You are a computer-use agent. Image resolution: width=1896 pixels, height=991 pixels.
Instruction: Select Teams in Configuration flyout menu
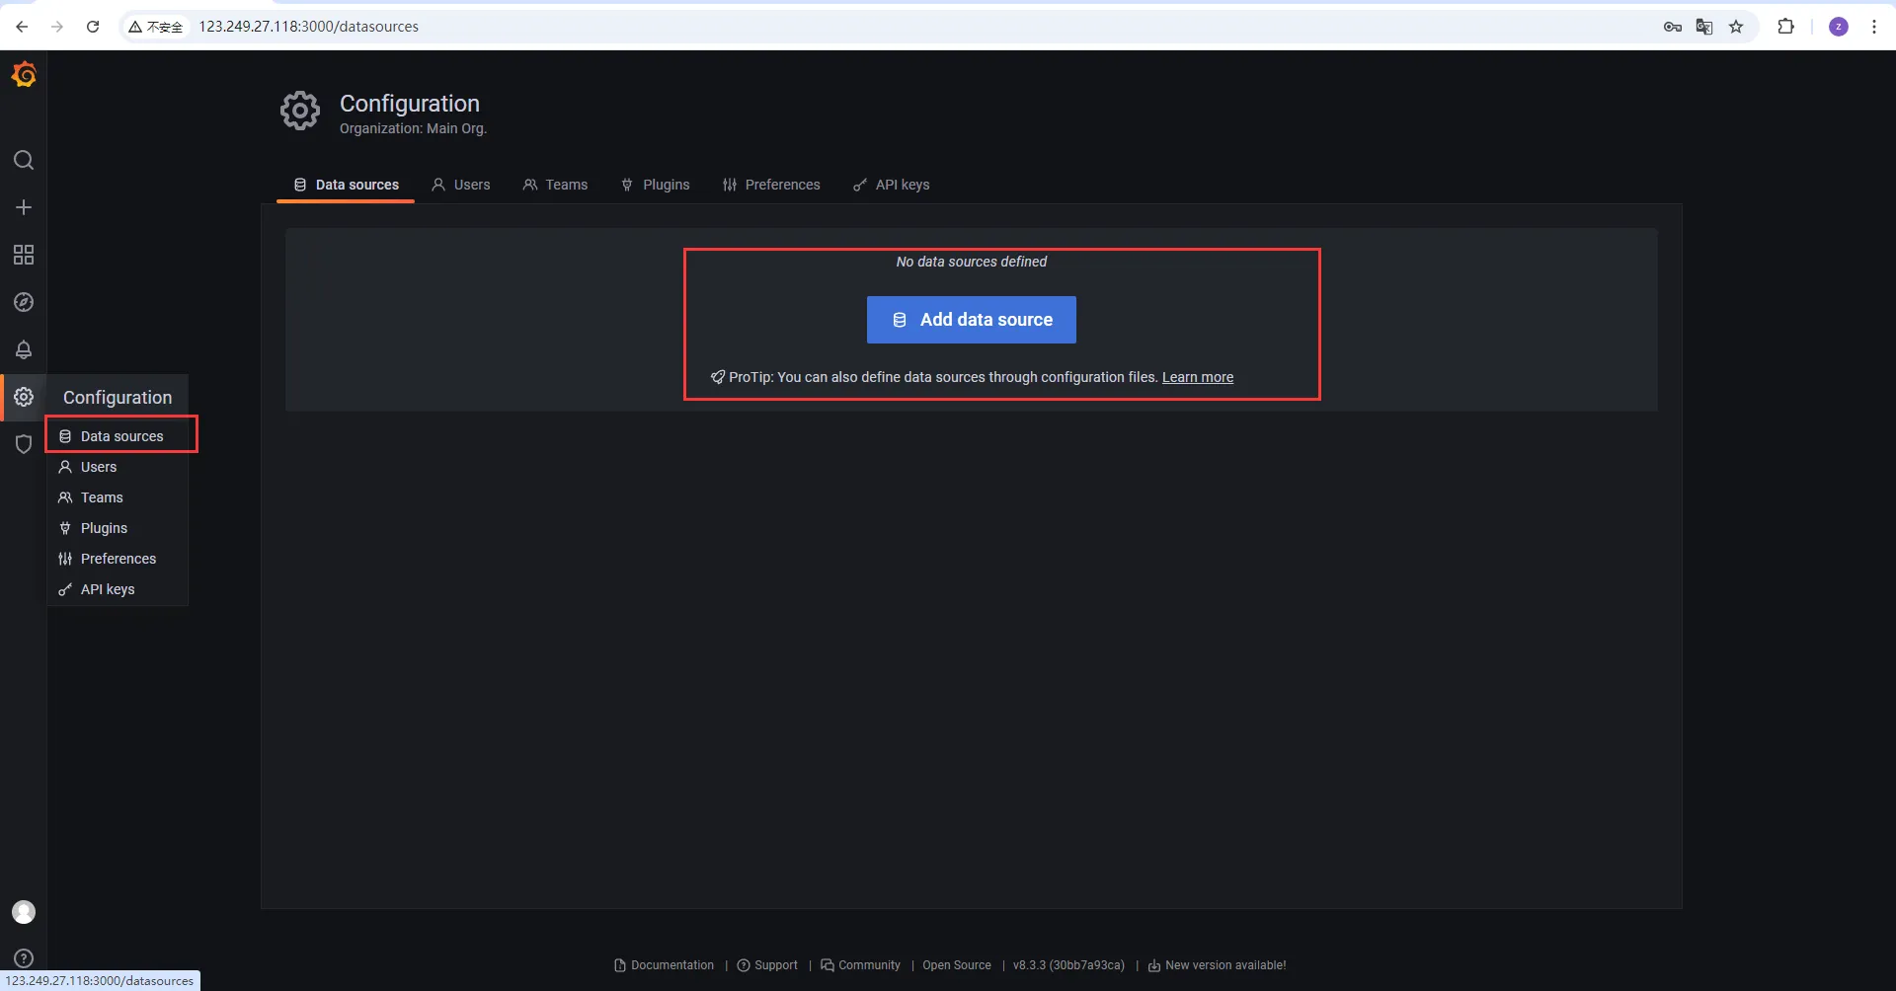118,497
